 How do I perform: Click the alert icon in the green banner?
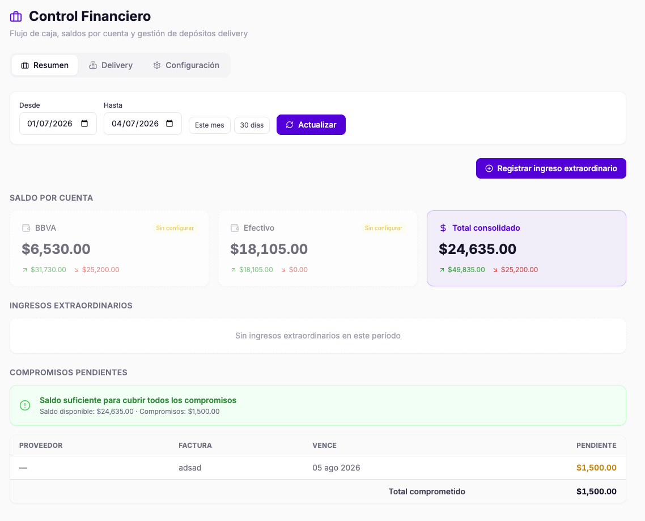click(x=25, y=405)
